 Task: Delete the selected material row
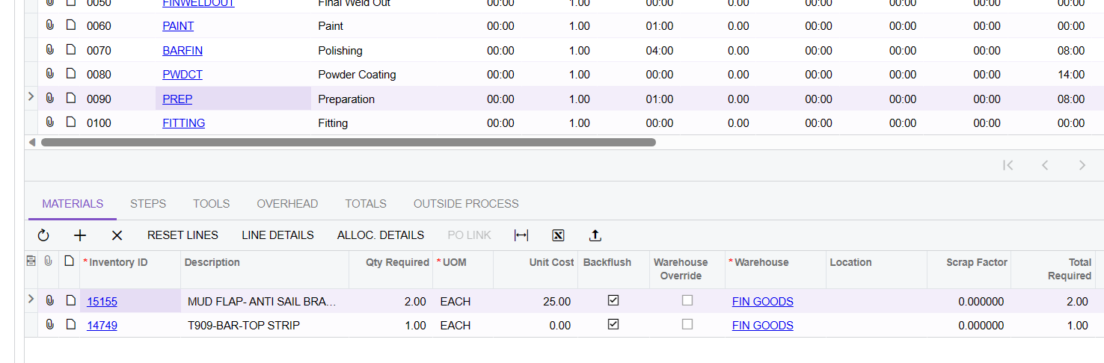[117, 235]
